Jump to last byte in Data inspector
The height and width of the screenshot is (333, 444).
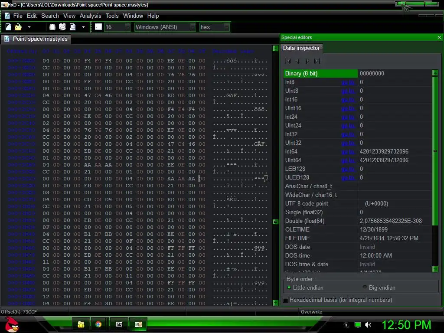point(317,61)
